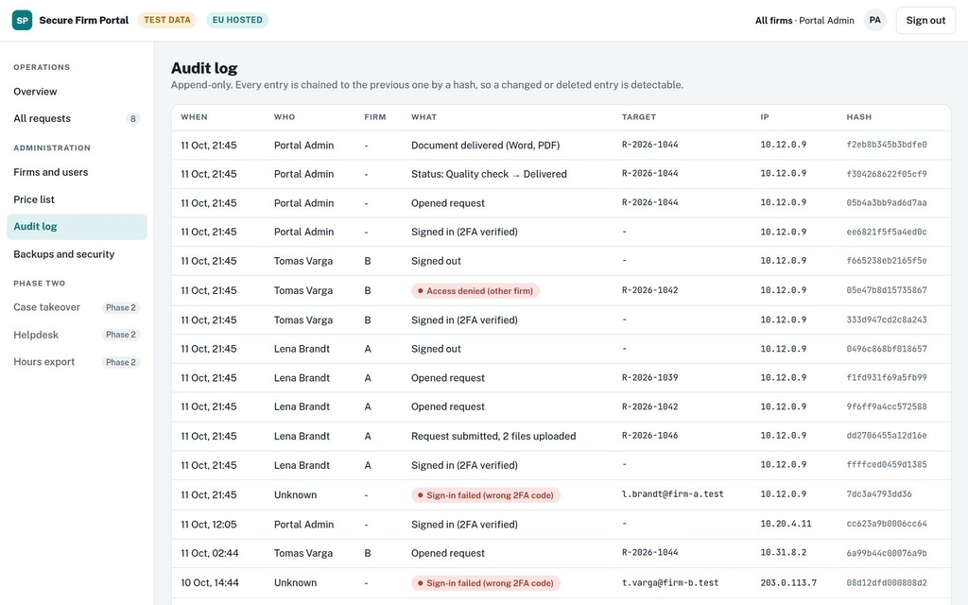968x605 pixels.
Task: Click IP address 10.31.8.2
Action: click(784, 552)
